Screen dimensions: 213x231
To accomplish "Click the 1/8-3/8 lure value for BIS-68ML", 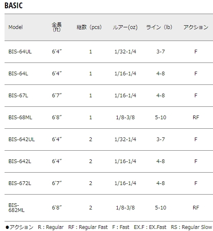I will [125, 118].
